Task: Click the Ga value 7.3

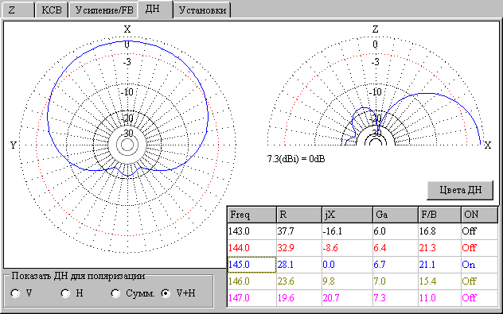Action: pos(396,298)
